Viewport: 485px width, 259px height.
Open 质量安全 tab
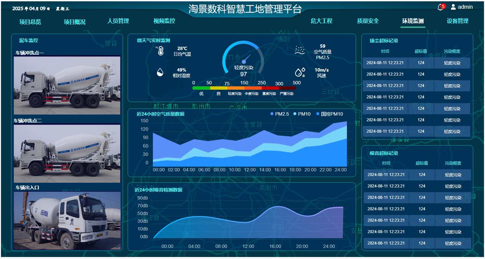tap(368, 21)
